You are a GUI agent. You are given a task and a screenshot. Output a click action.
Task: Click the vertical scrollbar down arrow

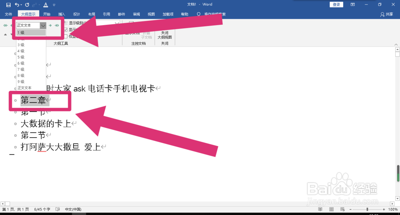pyautogui.click(x=397, y=199)
